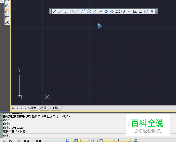The width and height of the screenshot is (176, 142).
Task: Toggle Snap mode in status bar
Action: [x=67, y=140]
